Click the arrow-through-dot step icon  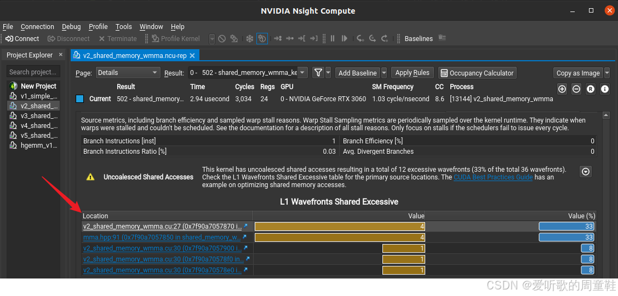click(290, 39)
